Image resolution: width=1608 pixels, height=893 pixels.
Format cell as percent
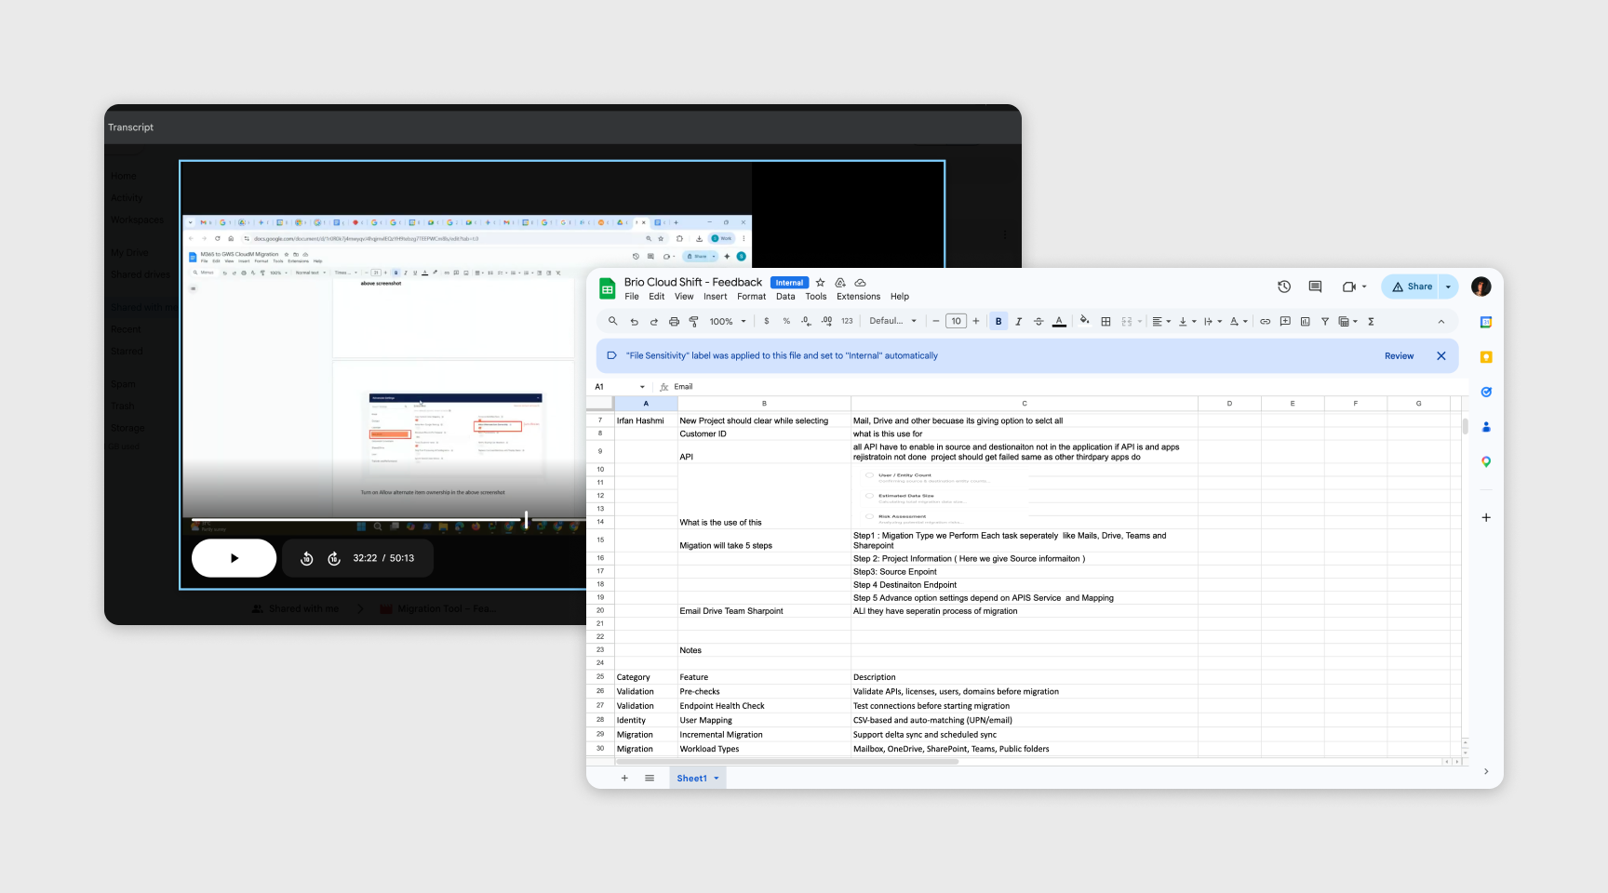click(786, 321)
